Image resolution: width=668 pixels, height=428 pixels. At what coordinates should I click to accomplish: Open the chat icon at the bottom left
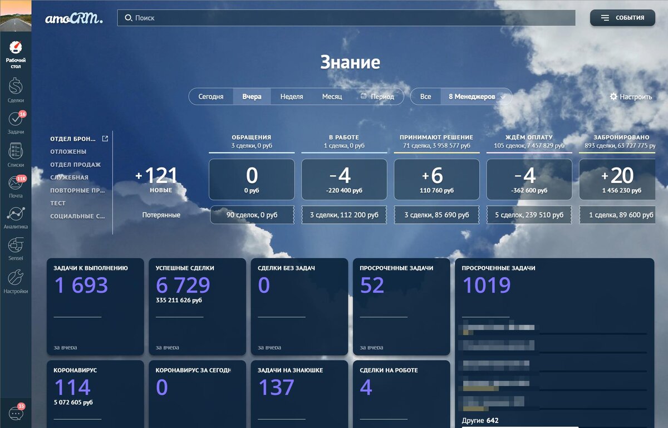point(16,413)
